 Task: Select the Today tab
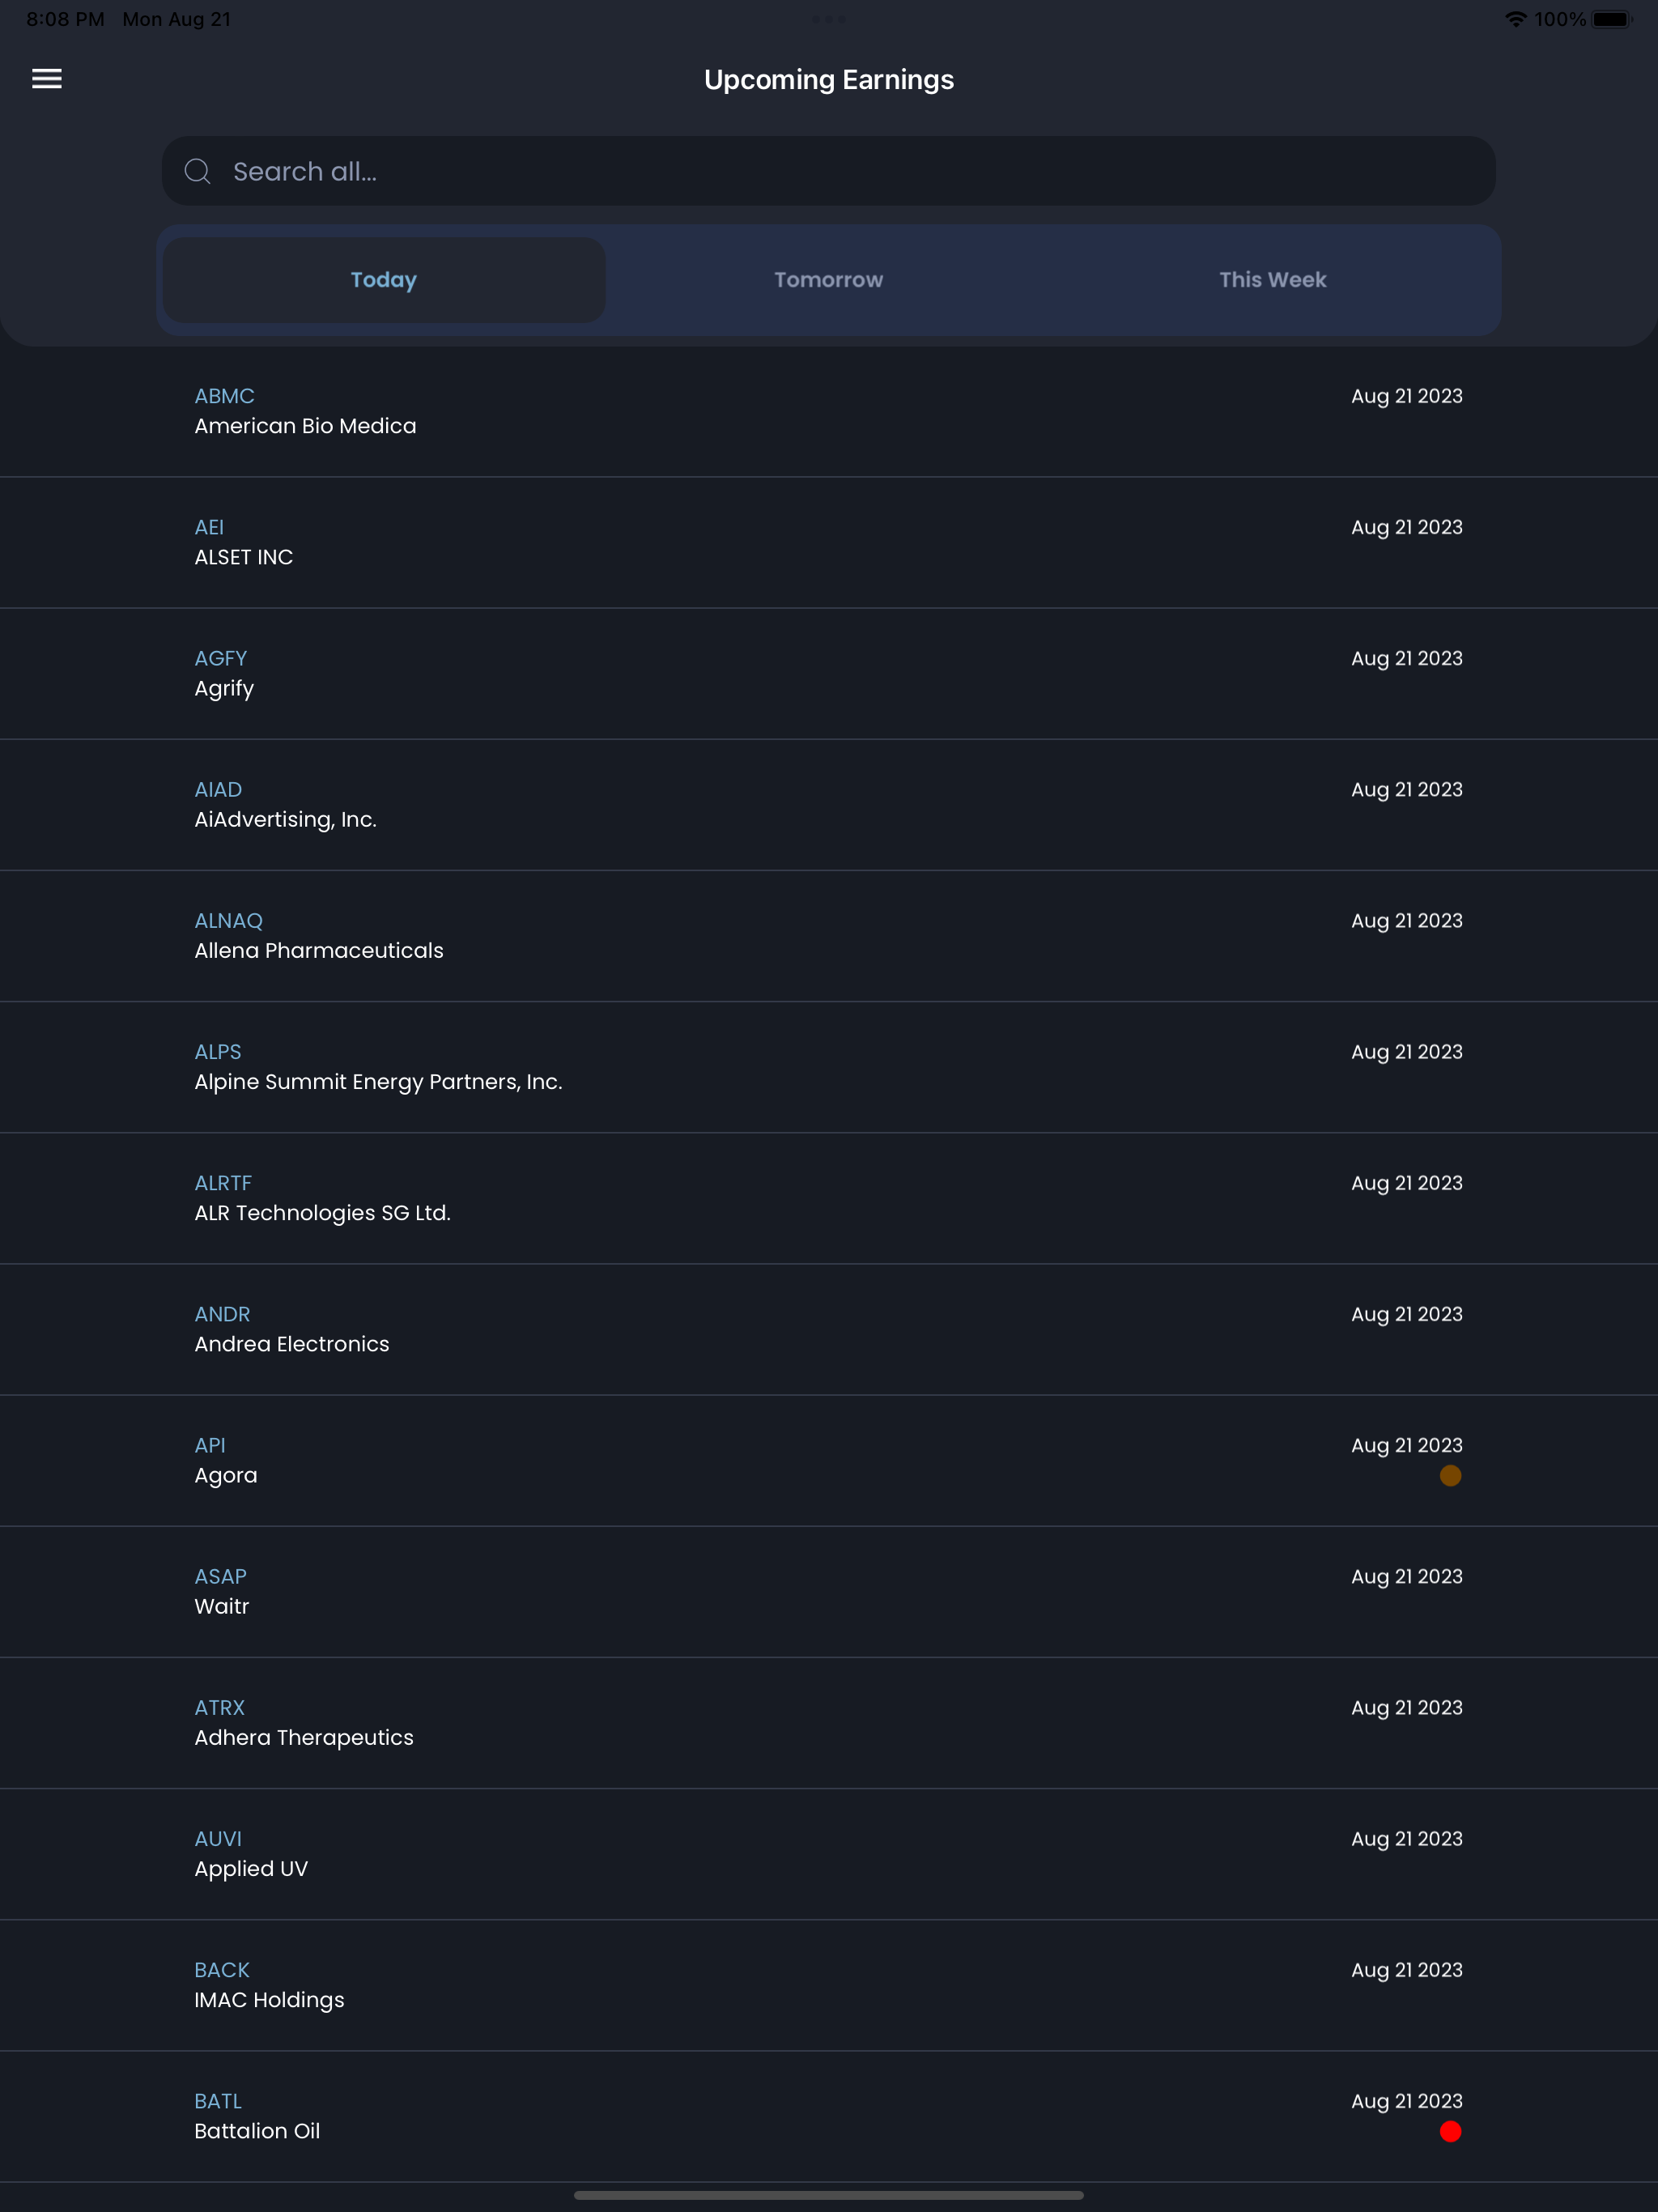point(384,280)
